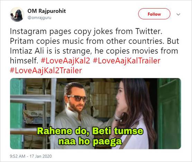This screenshot has width=192, height=162.
Task: Open OM Rajpurohit's profile avatar
Action: click(17, 14)
